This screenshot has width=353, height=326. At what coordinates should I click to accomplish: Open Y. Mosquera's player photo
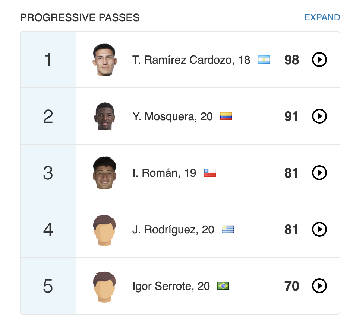pos(104,116)
